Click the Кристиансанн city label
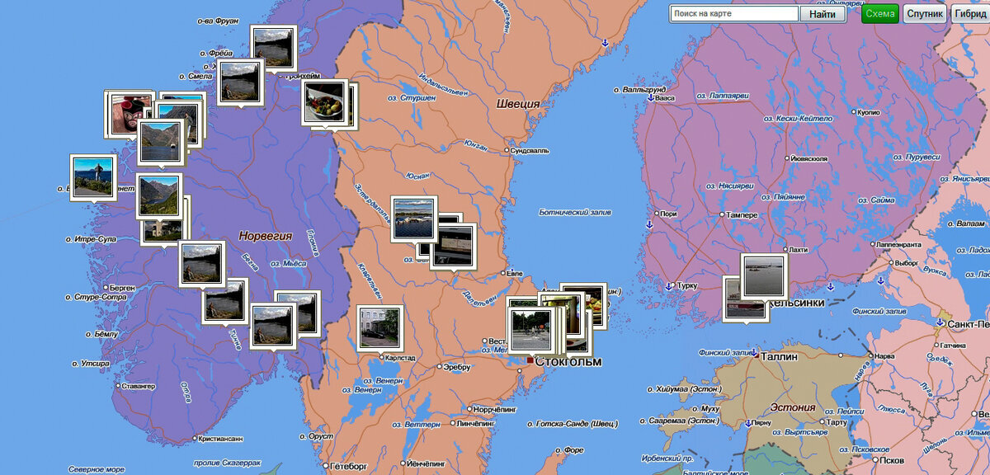Viewport: 990px width, 475px height. [221, 439]
